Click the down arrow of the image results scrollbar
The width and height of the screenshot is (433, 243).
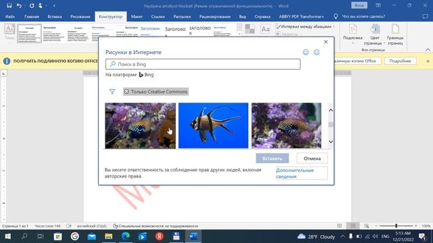[x=331, y=142]
